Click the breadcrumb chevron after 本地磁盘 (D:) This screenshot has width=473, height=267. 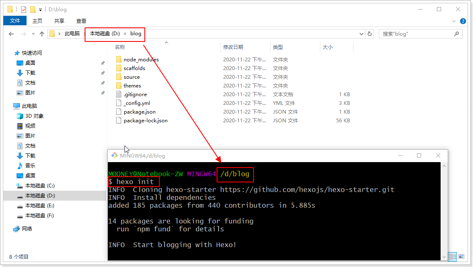(125, 34)
